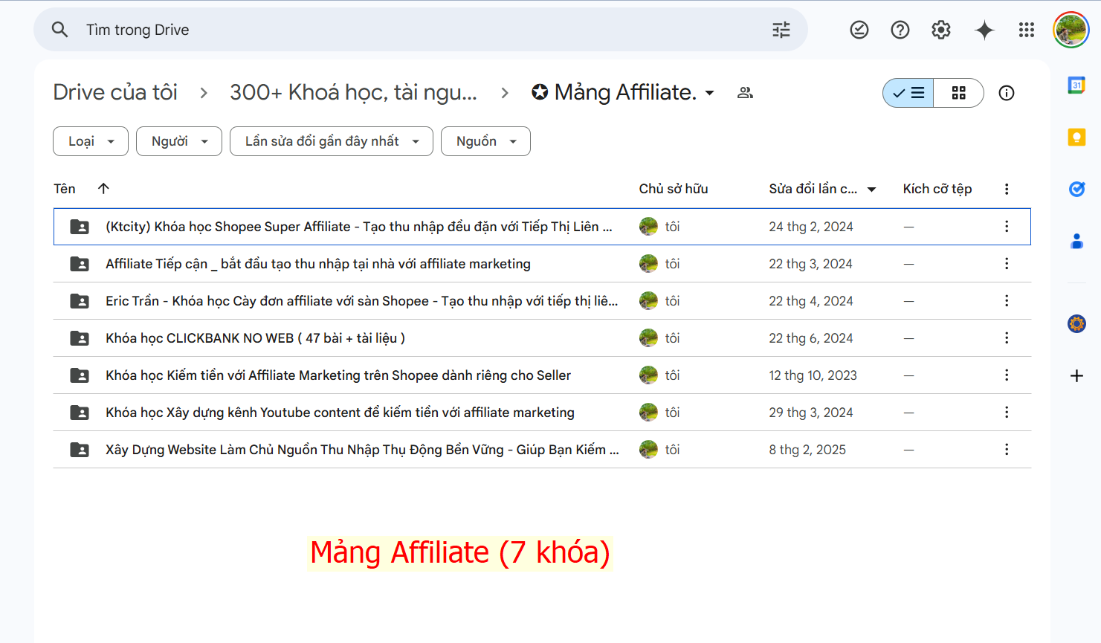Click the Kích cỡ tệp column header

tap(937, 189)
